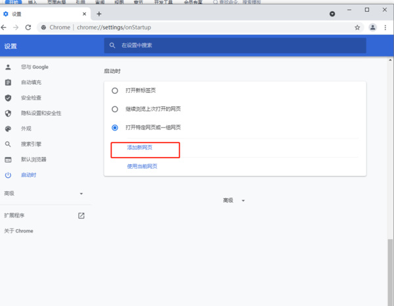Select 继续浏览上次打开的网页 radio option

click(115, 109)
